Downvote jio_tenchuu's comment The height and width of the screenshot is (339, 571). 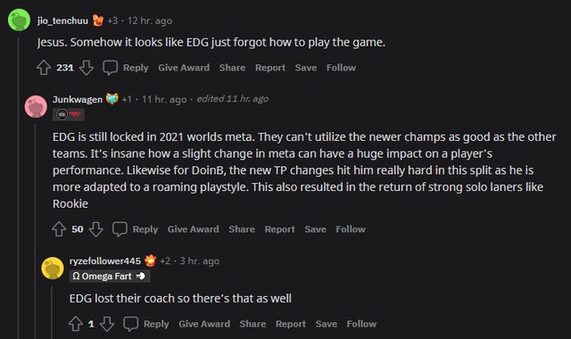pos(87,68)
